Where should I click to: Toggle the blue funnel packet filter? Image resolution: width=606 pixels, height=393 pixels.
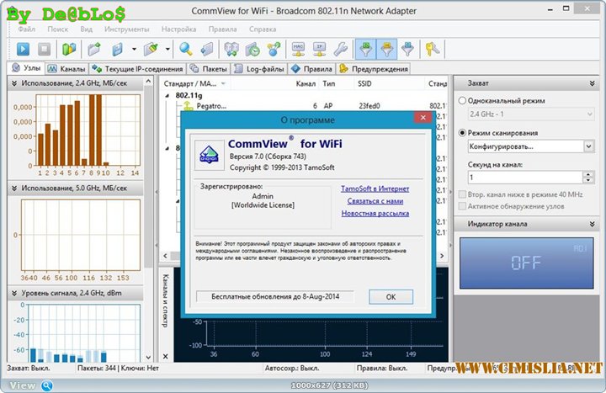(x=407, y=49)
